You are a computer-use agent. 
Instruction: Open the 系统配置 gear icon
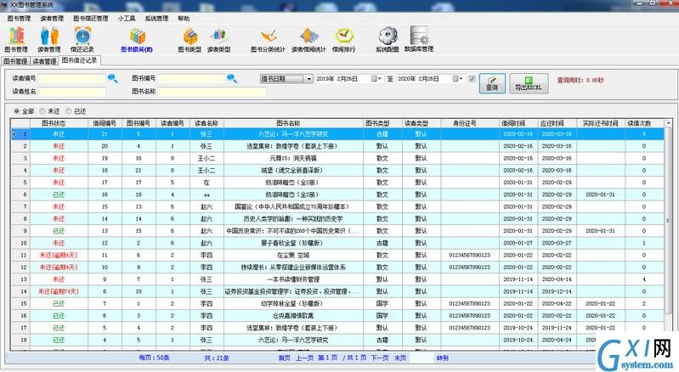point(388,39)
